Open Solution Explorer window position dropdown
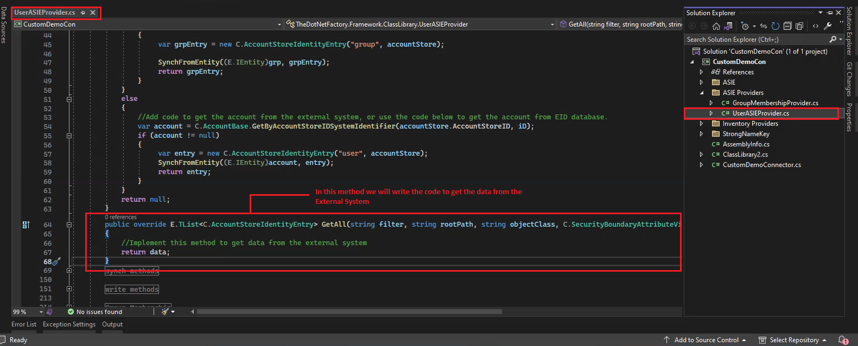The image size is (858, 346). [821, 12]
